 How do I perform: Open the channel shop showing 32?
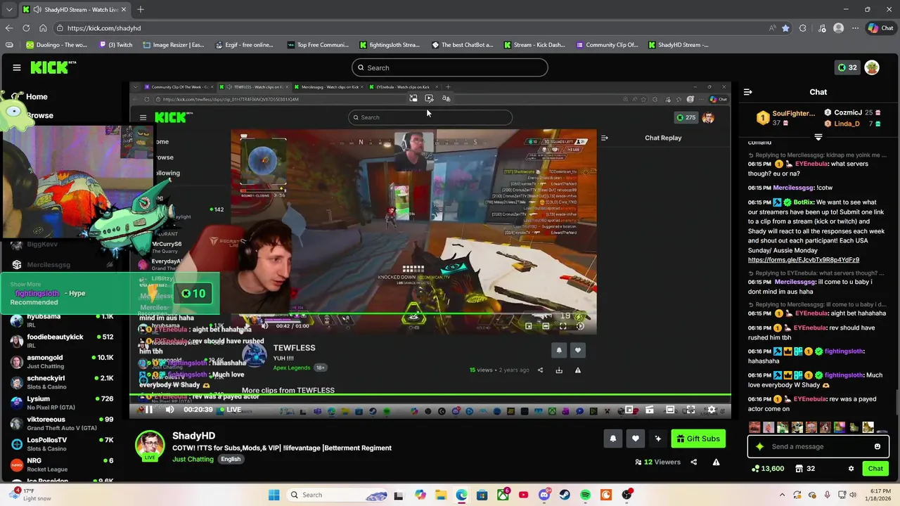pos(805,469)
